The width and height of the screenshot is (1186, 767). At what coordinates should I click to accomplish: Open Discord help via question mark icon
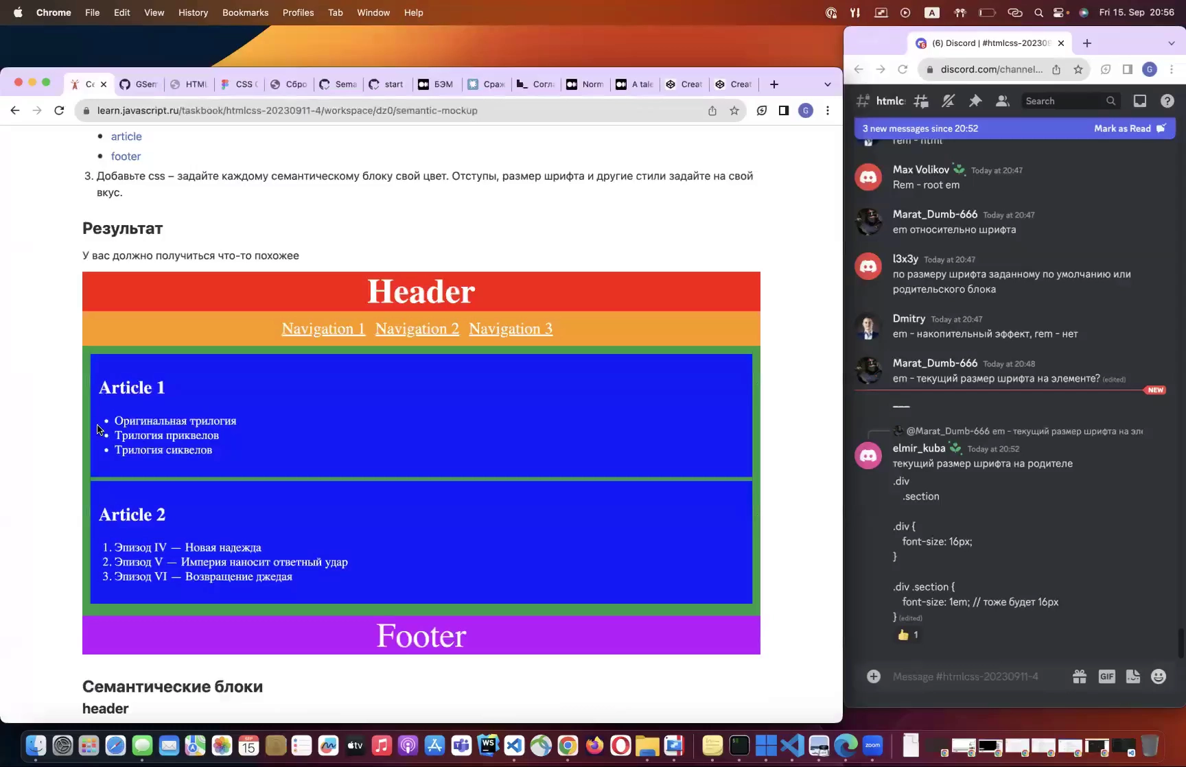click(x=1167, y=101)
